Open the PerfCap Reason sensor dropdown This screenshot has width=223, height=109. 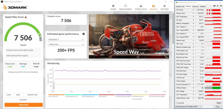coord(193,88)
